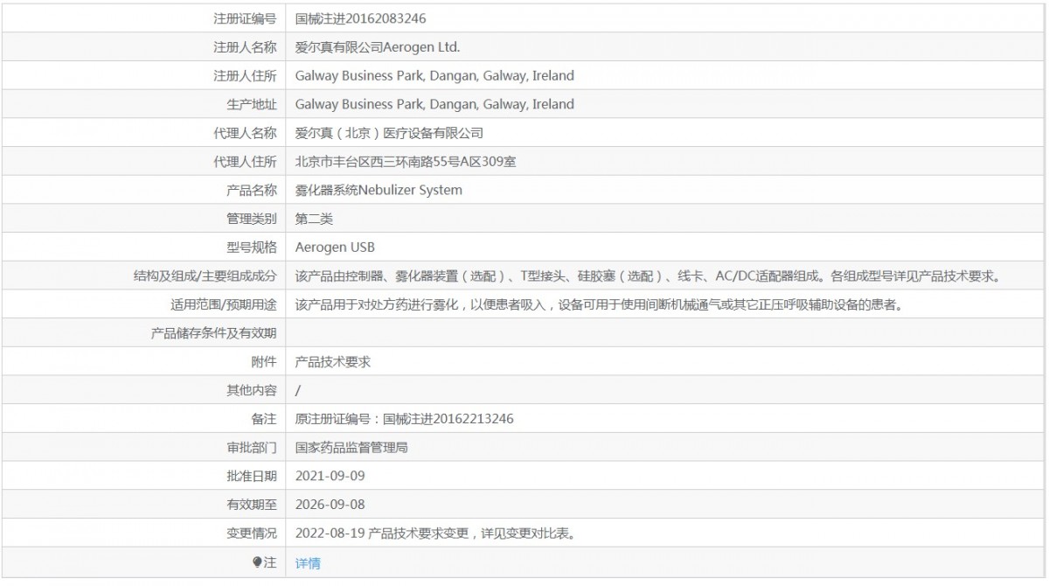Select the 型号规格 row label
Image resolution: width=1049 pixels, height=586 pixels.
[x=252, y=248]
